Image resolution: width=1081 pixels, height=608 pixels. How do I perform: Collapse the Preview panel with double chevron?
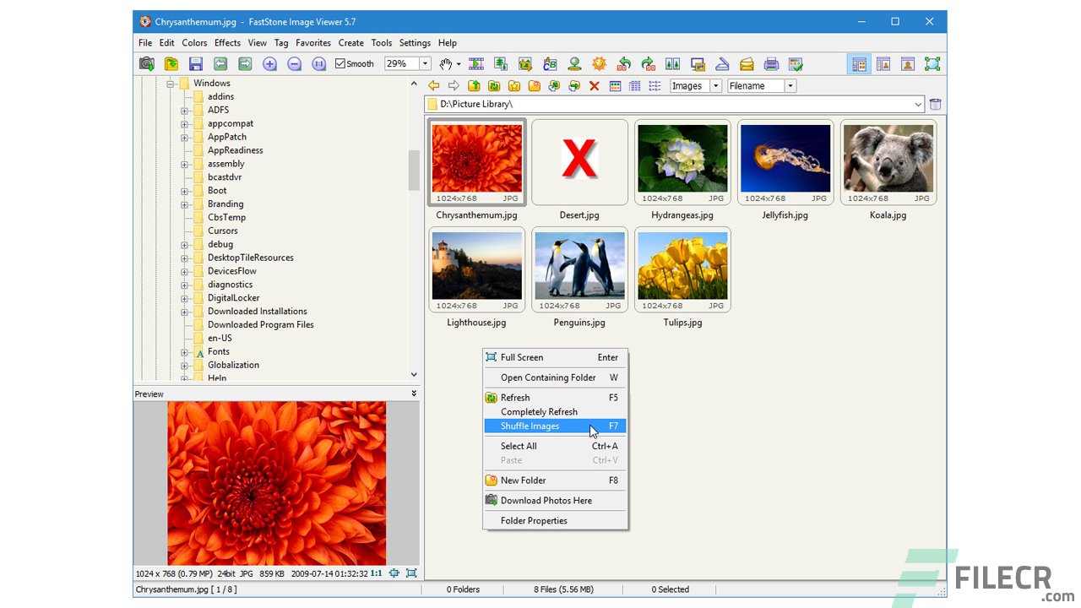coord(414,394)
